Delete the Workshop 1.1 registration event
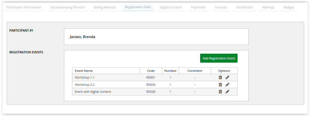310x116 pixels. (x=220, y=77)
